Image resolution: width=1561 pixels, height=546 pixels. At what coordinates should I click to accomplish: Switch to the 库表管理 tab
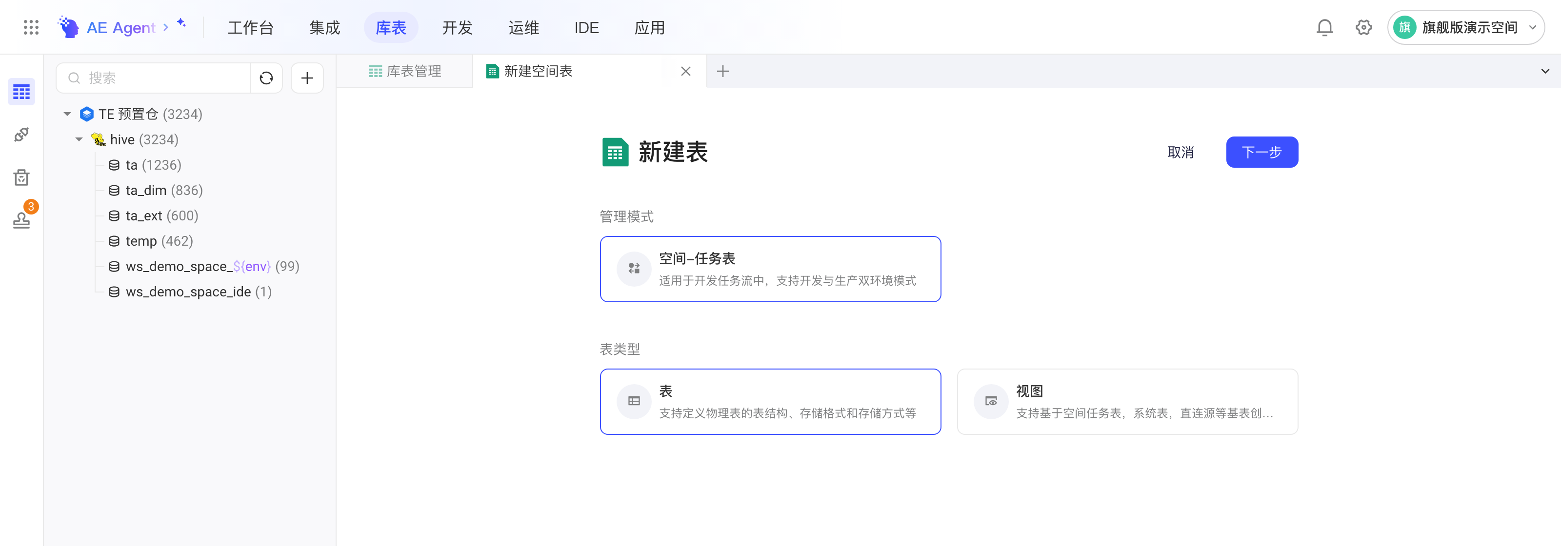(x=405, y=72)
